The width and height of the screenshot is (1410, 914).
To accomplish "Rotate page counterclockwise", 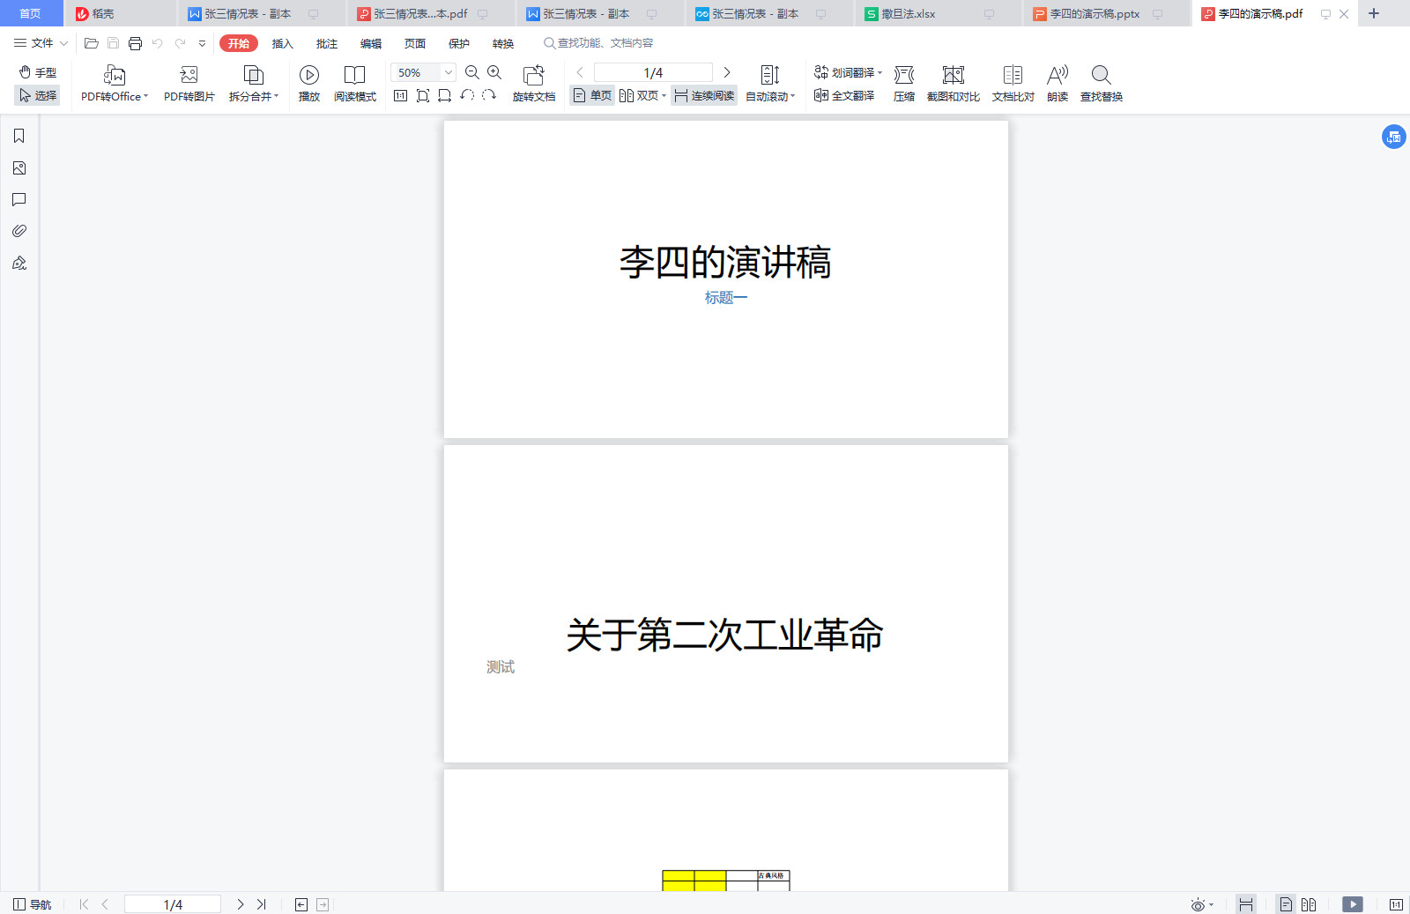I will [467, 95].
